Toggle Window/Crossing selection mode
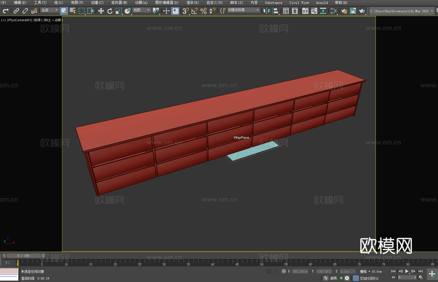 [x=91, y=11]
